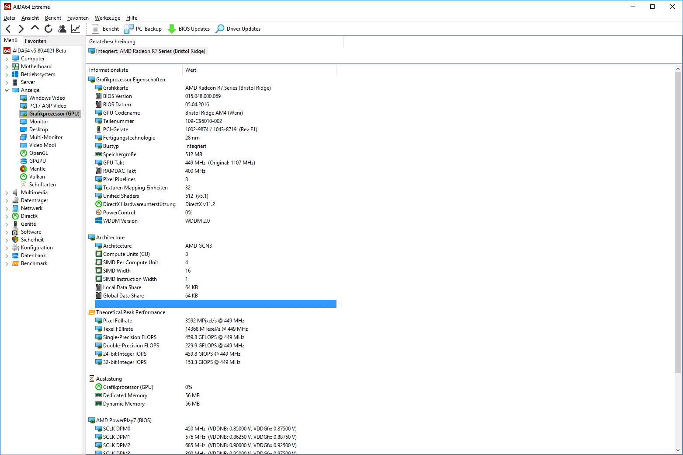
Task: Launch PC-Backup from the toolbar
Action: [143, 29]
